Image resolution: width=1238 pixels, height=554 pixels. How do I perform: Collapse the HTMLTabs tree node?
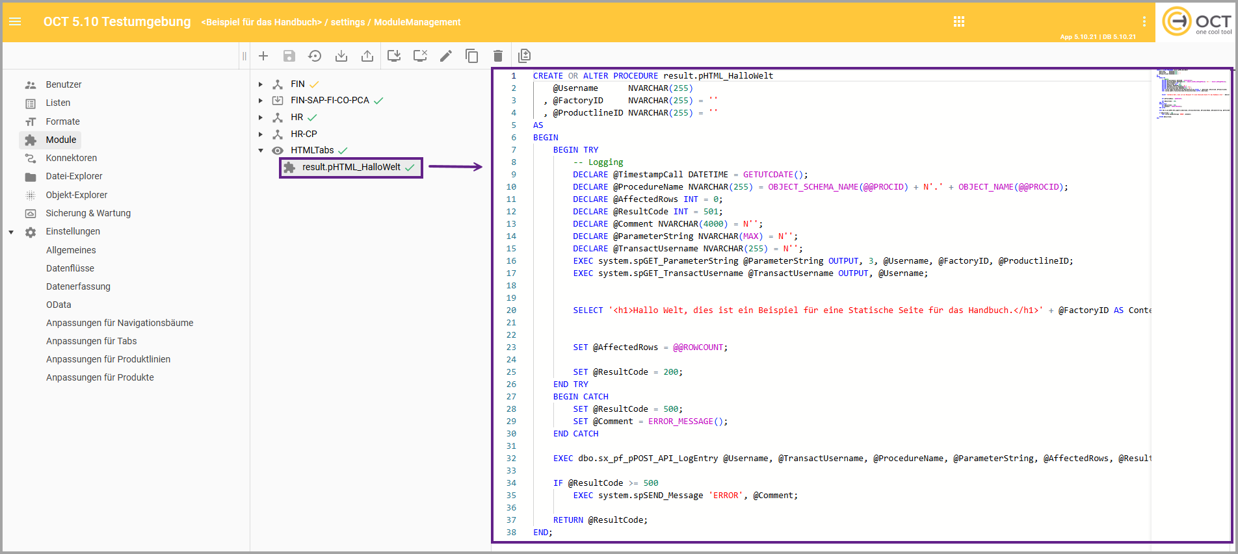(261, 150)
